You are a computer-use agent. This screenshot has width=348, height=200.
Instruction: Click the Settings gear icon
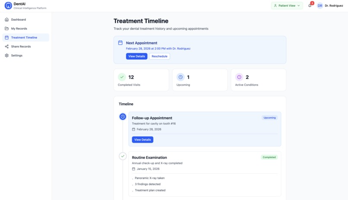click(6, 55)
